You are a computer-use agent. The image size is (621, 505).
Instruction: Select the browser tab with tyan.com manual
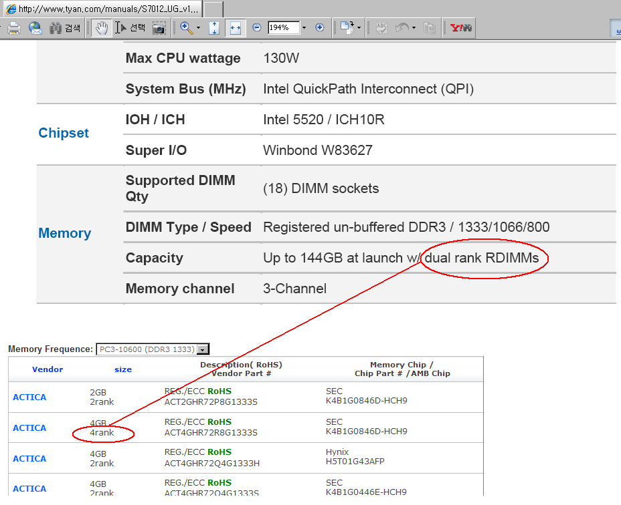coord(103,8)
